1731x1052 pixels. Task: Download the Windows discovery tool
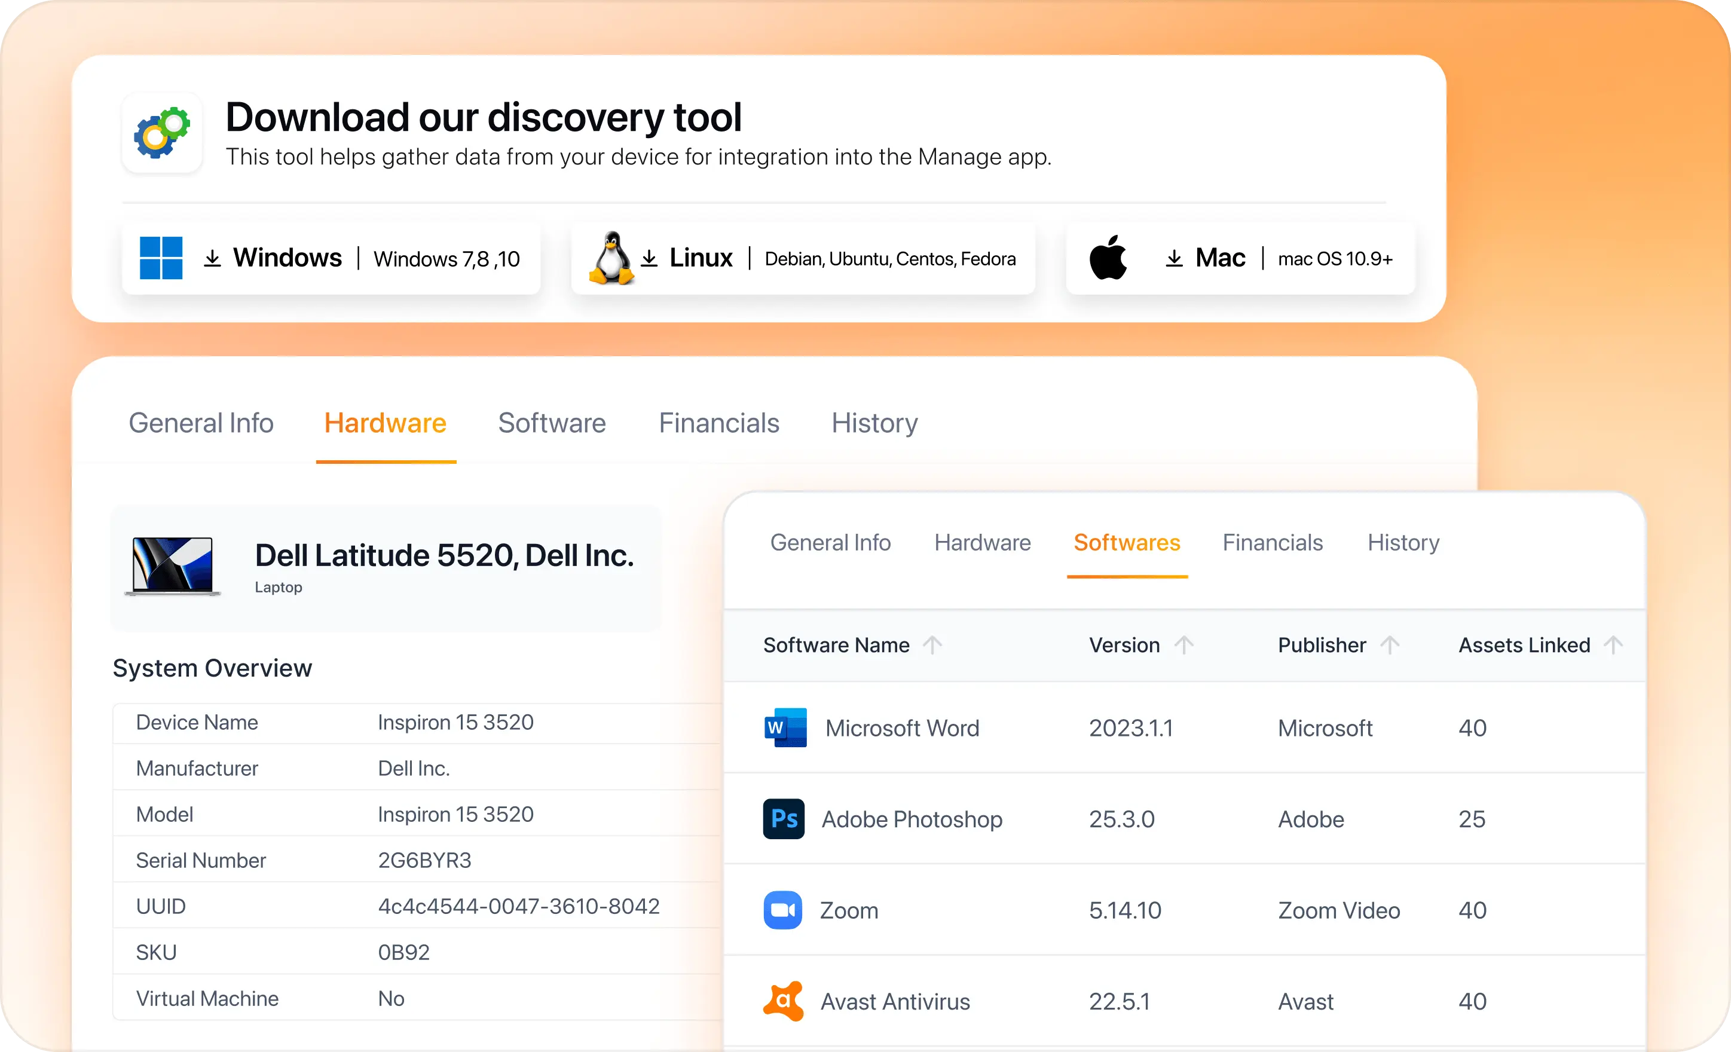click(331, 258)
